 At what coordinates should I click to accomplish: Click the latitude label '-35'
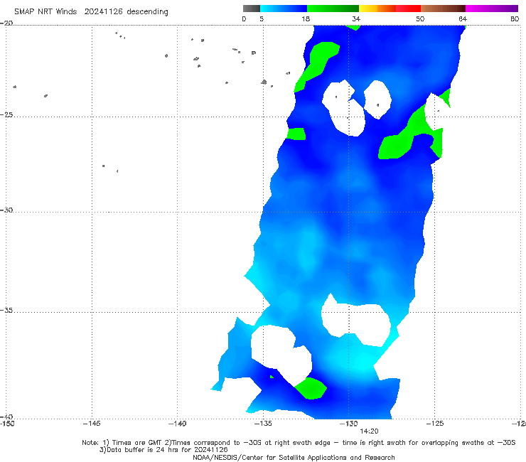click(x=6, y=311)
